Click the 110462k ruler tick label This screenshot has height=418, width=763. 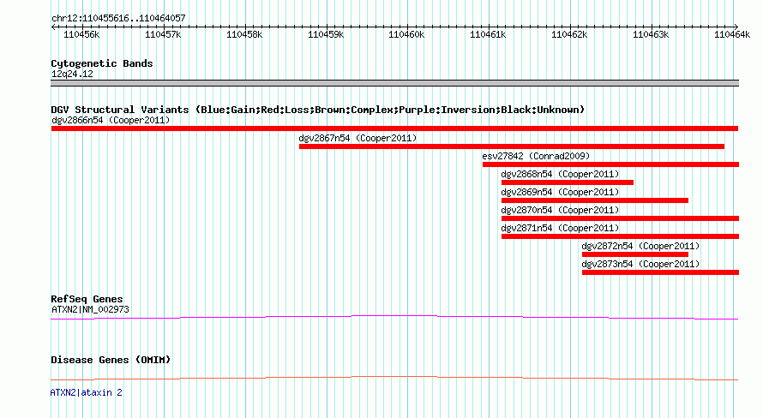tap(569, 34)
